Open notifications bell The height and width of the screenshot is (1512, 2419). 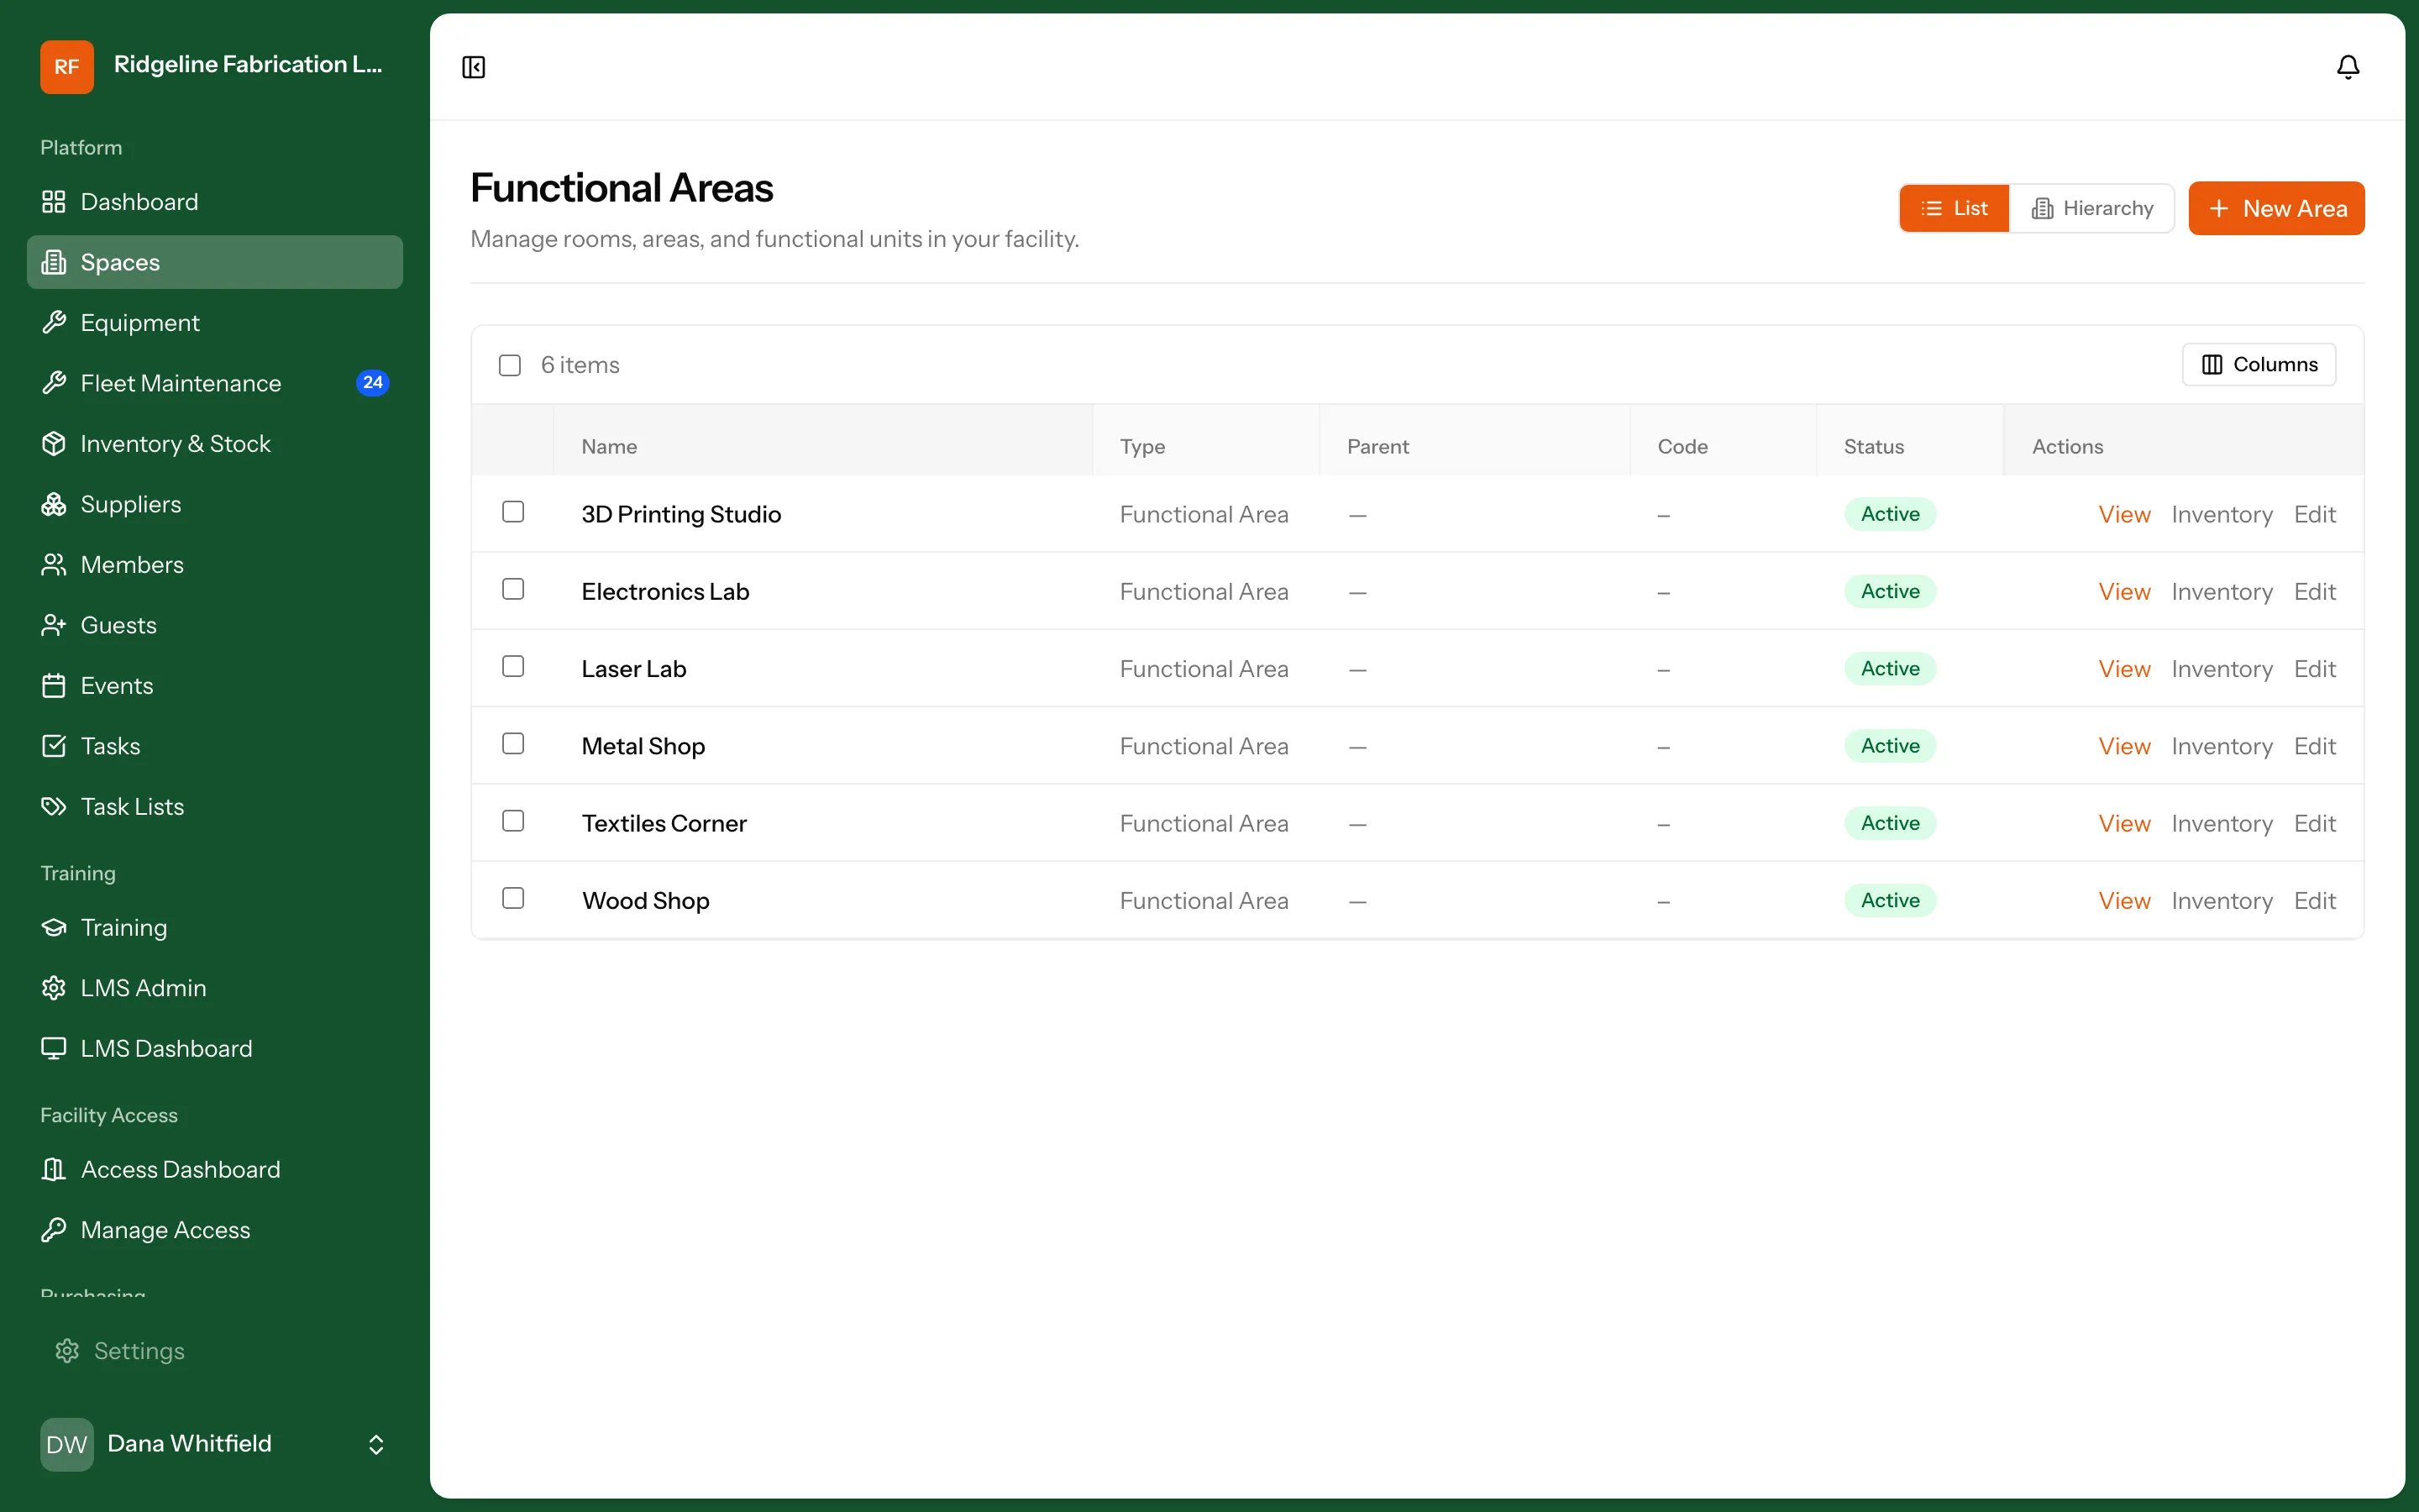tap(2348, 67)
